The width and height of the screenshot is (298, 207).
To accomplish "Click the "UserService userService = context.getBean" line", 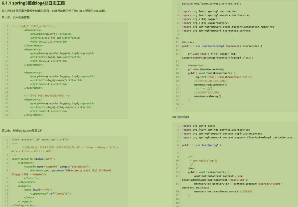I will click(x=239, y=184).
